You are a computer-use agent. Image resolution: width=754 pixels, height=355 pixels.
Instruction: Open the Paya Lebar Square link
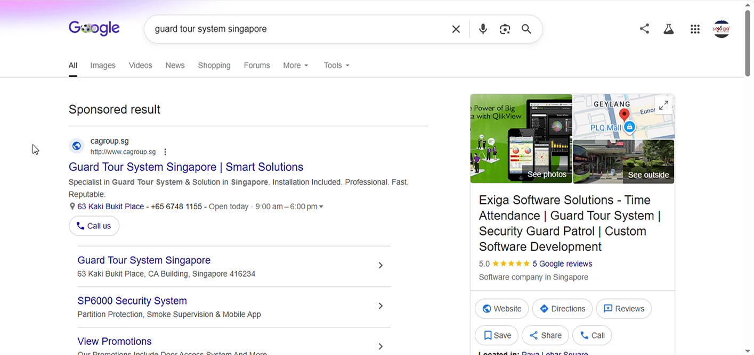[x=555, y=353]
